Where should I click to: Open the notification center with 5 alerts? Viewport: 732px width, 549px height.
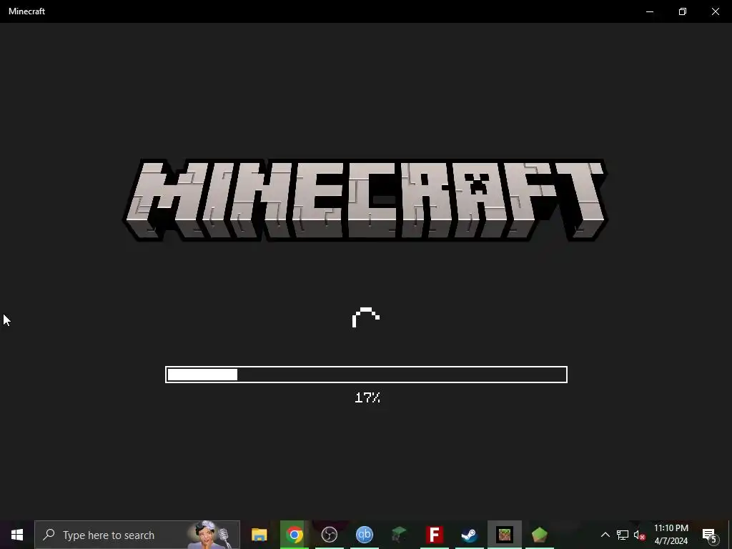(x=709, y=535)
